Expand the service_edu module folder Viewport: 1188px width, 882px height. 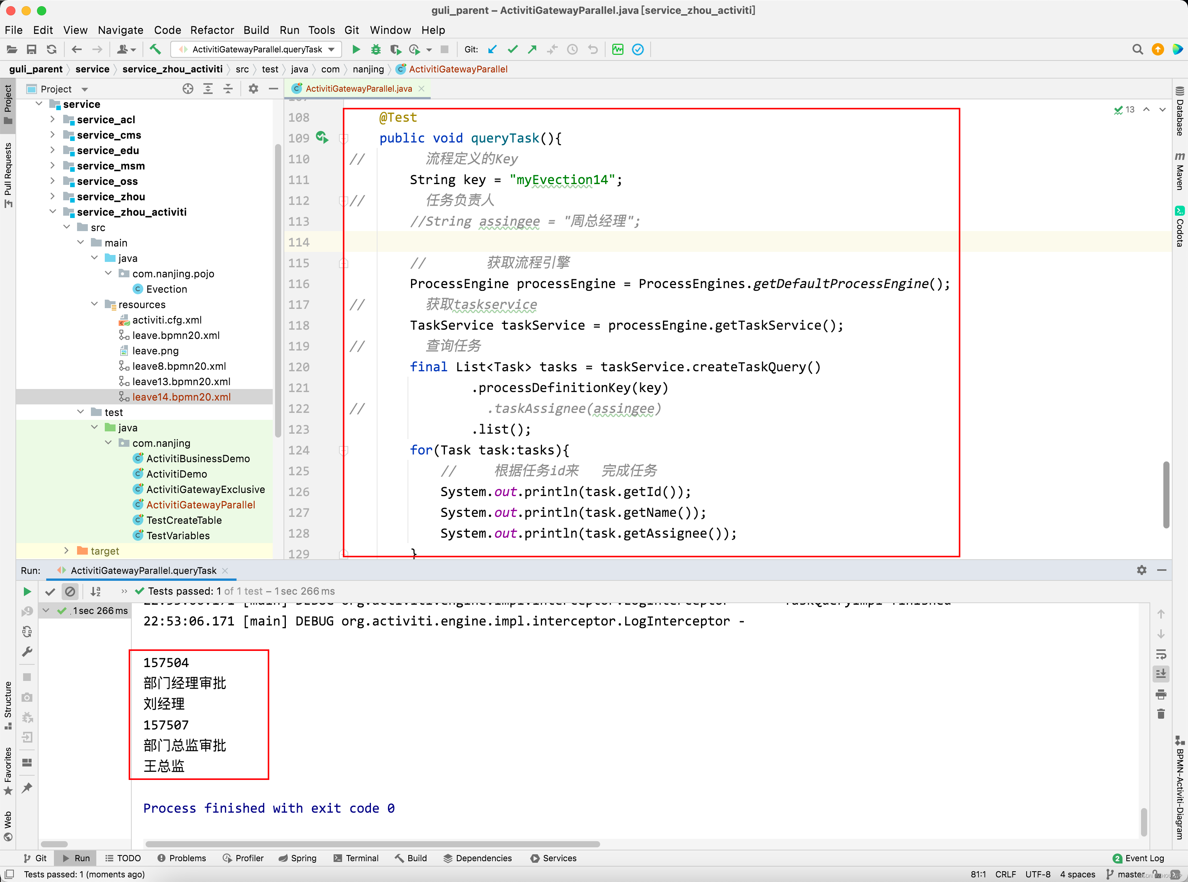(x=52, y=150)
